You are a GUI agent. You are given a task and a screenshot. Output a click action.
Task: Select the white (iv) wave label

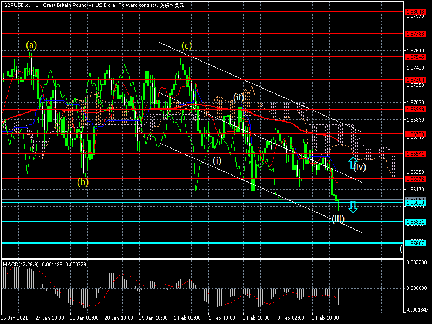click(x=360, y=167)
